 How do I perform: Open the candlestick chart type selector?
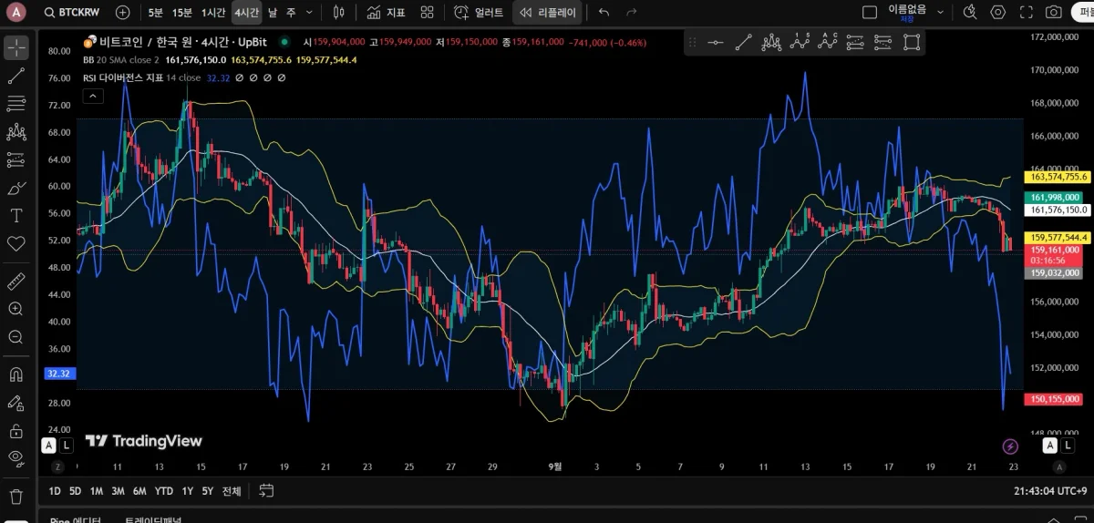(339, 13)
